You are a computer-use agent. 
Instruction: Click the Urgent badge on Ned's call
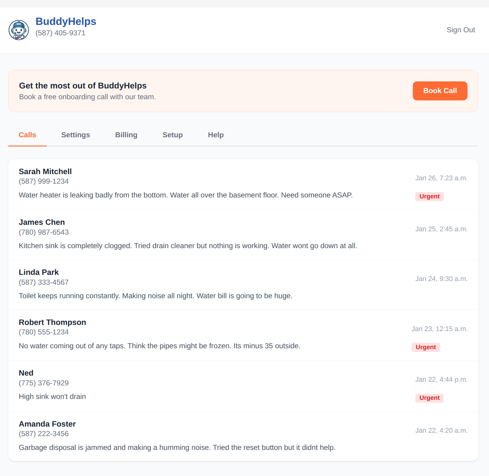click(429, 398)
